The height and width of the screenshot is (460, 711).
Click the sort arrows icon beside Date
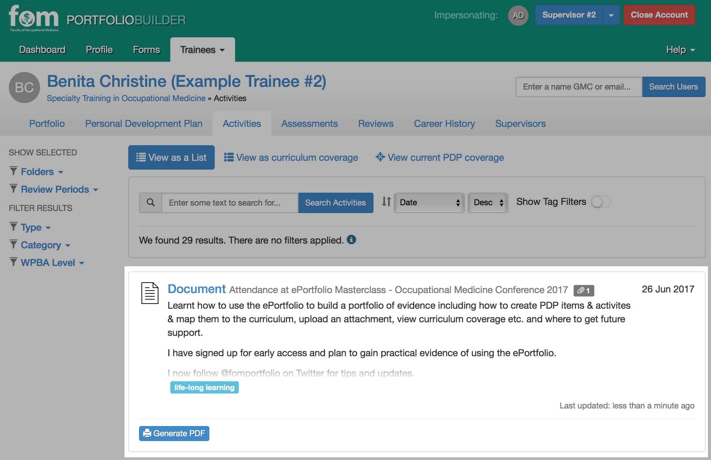click(386, 202)
